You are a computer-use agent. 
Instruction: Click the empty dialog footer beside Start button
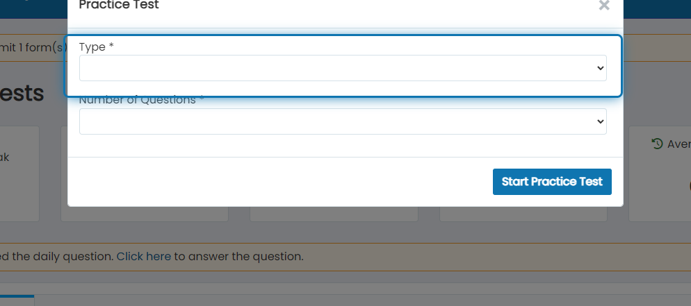280,182
